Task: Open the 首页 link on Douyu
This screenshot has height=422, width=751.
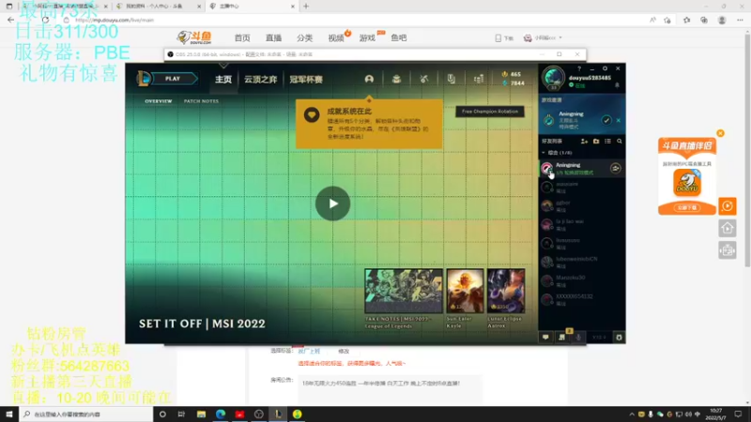Action: [x=242, y=38]
